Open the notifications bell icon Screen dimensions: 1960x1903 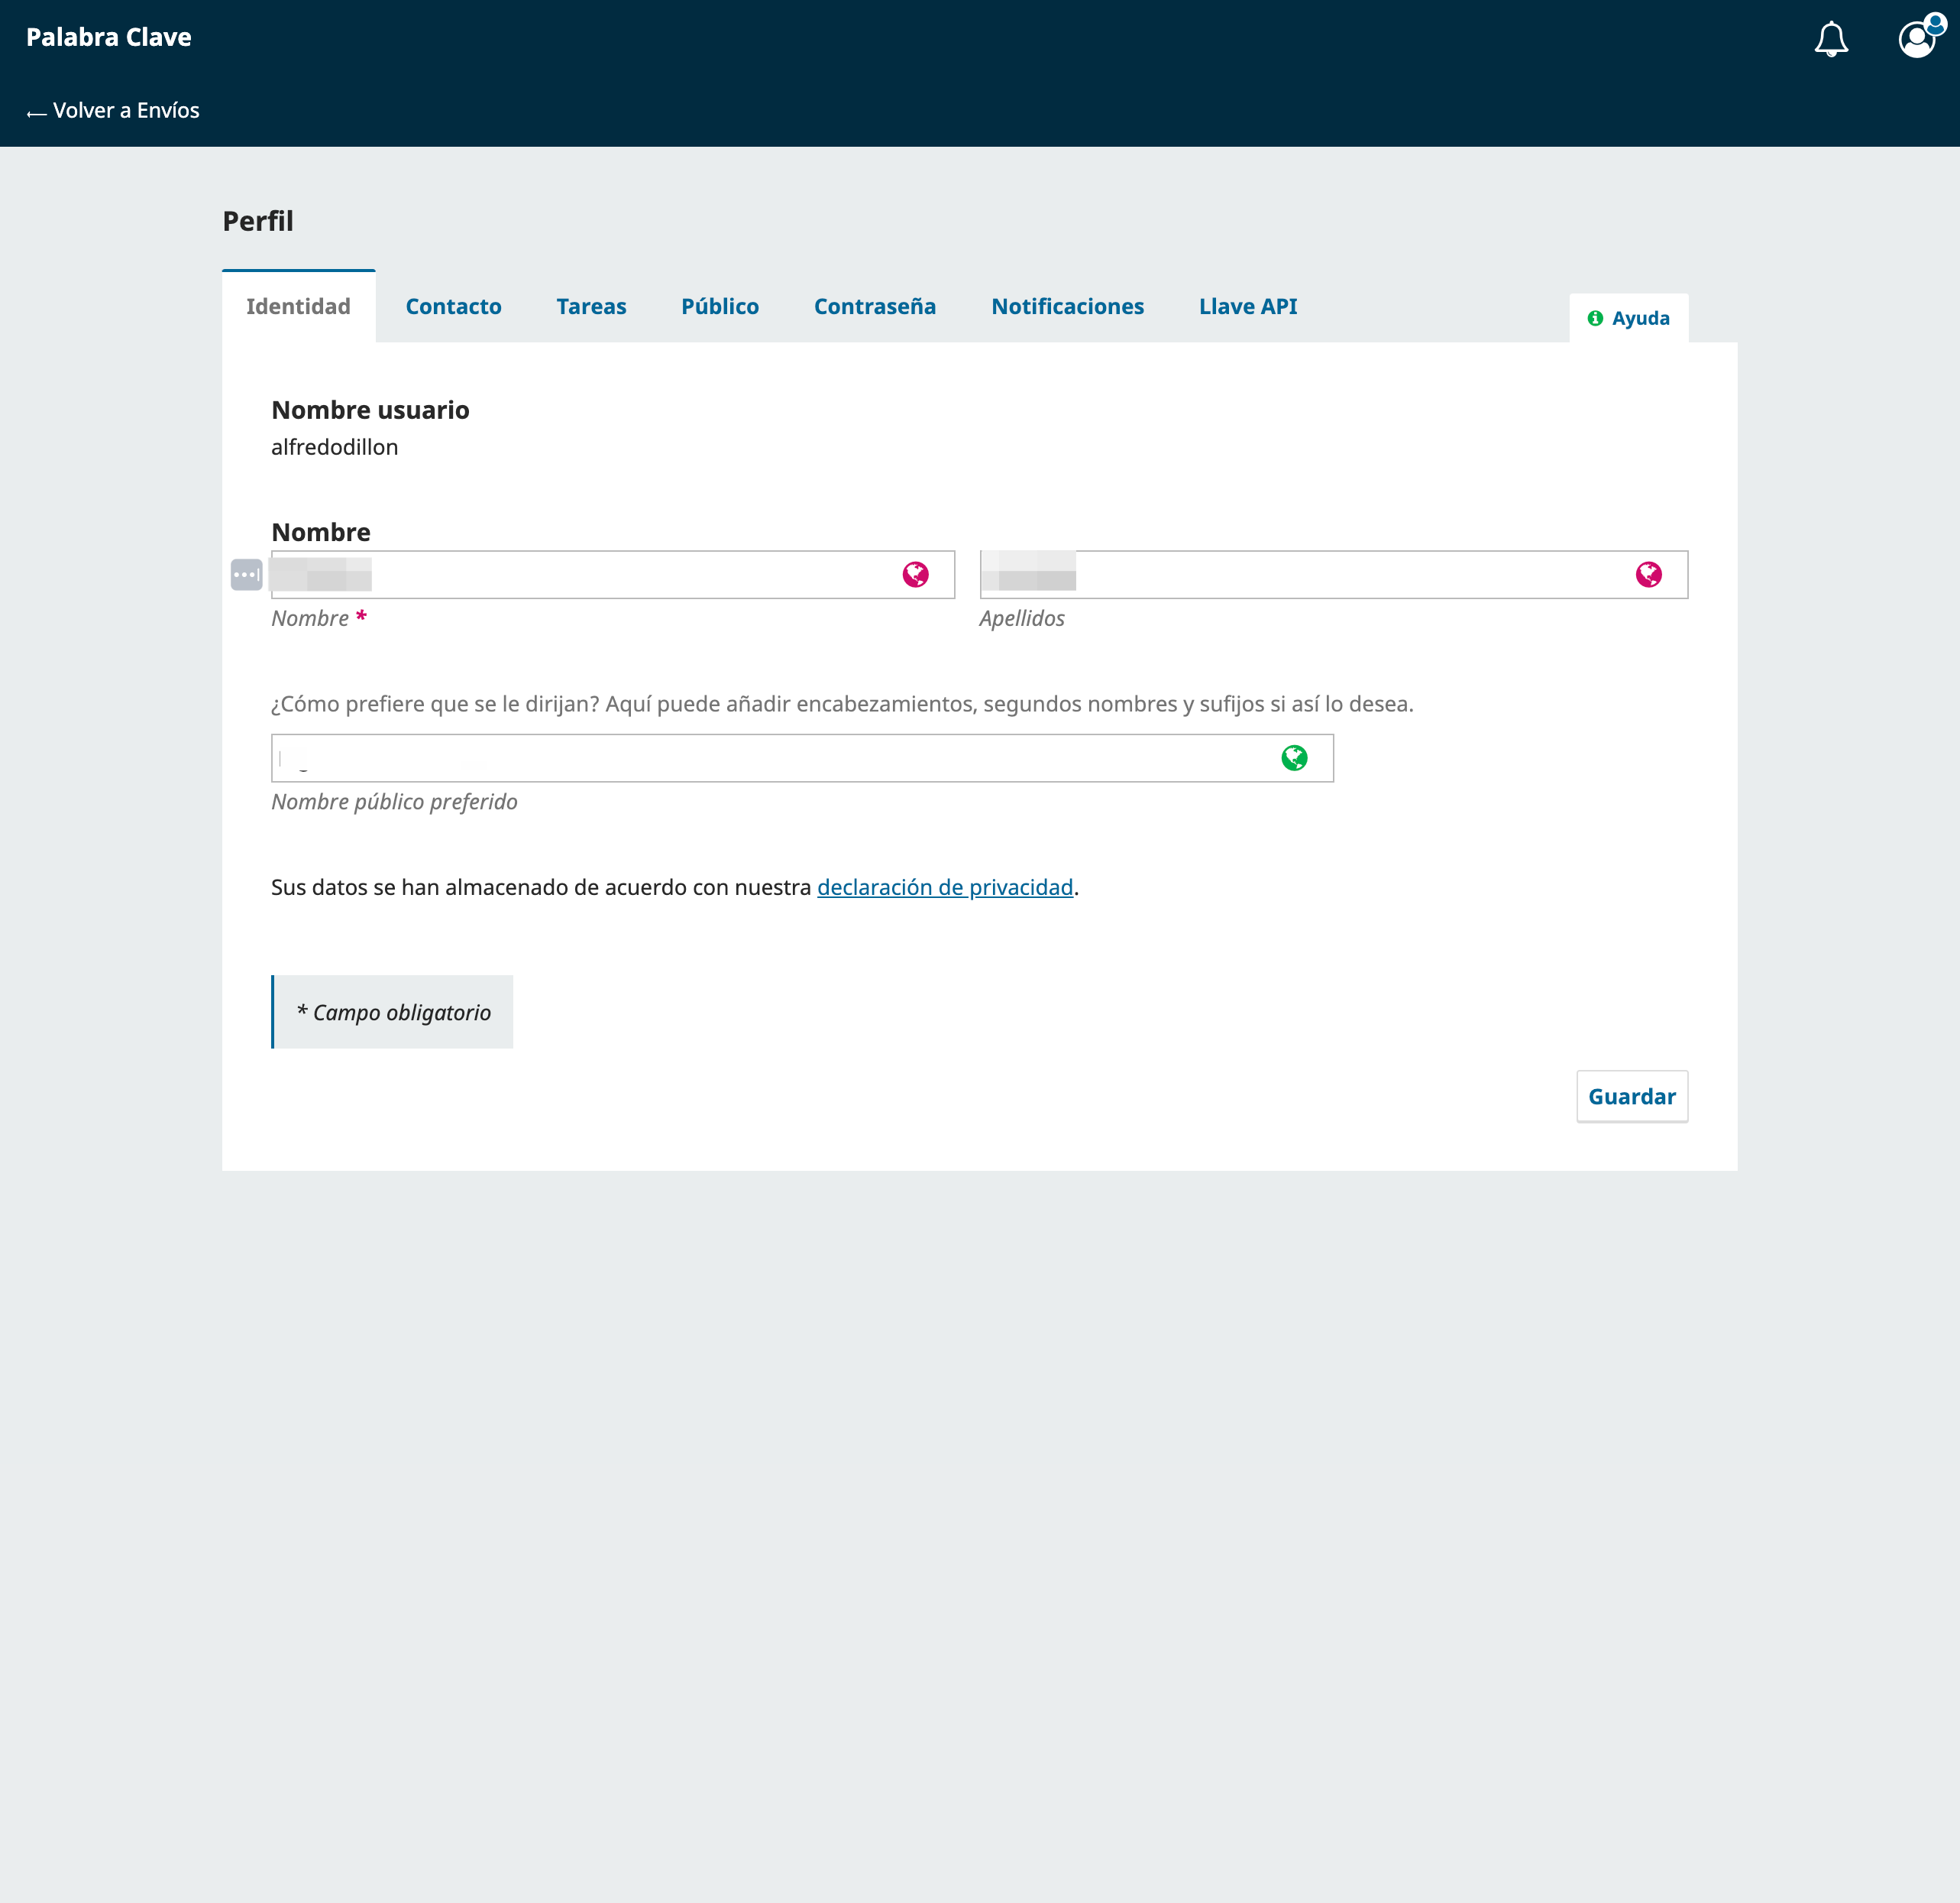pyautogui.click(x=1831, y=39)
